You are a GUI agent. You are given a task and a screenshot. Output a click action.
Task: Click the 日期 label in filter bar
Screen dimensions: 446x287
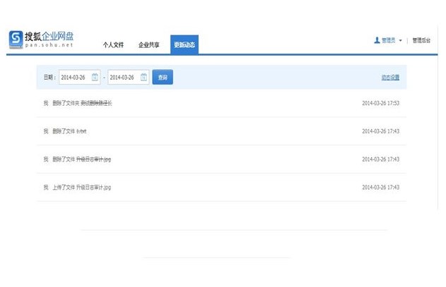click(49, 77)
